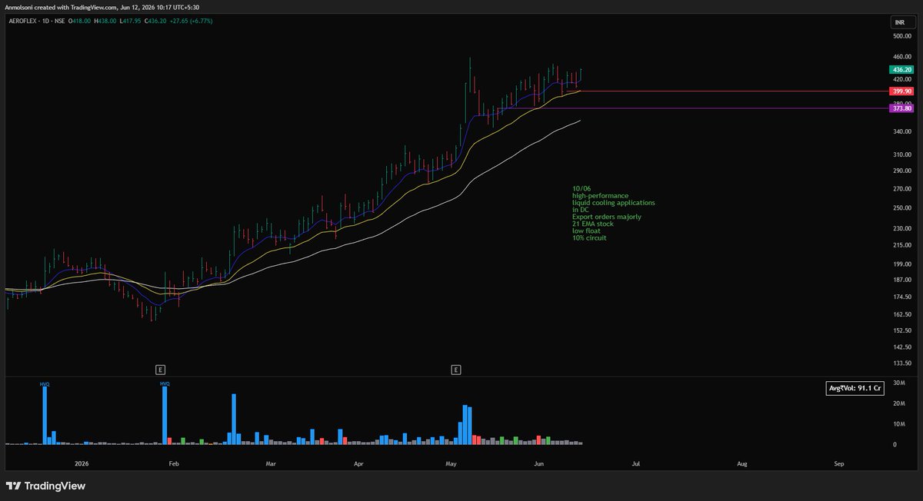
Task: Click the Feb label on time axis
Action: click(173, 464)
